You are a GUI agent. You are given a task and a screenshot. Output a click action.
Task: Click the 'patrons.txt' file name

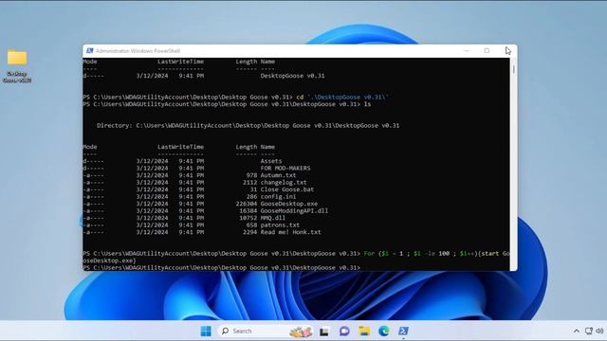[280, 225]
